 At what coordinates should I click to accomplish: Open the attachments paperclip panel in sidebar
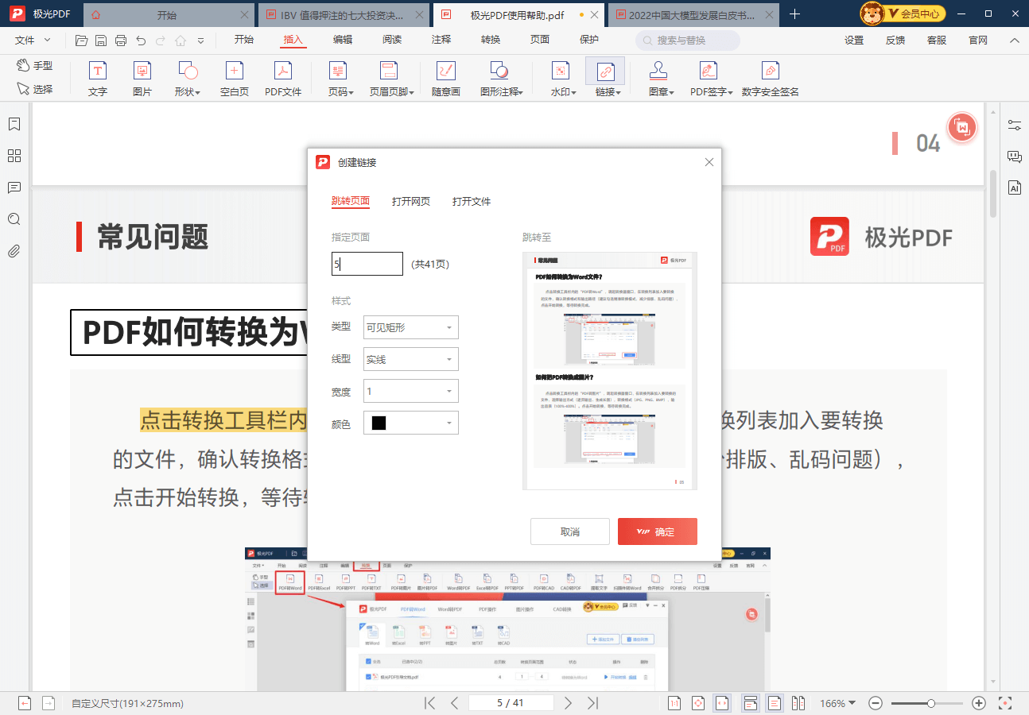pyautogui.click(x=14, y=251)
